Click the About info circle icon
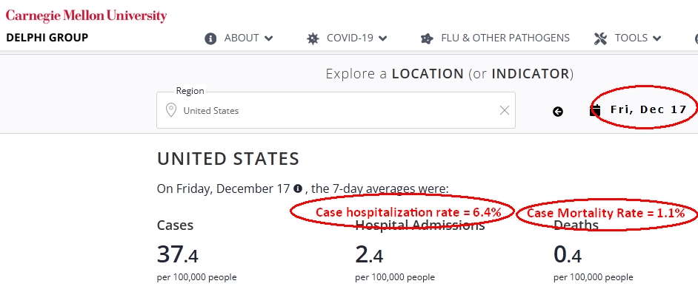This screenshot has width=698, height=292. [x=210, y=38]
